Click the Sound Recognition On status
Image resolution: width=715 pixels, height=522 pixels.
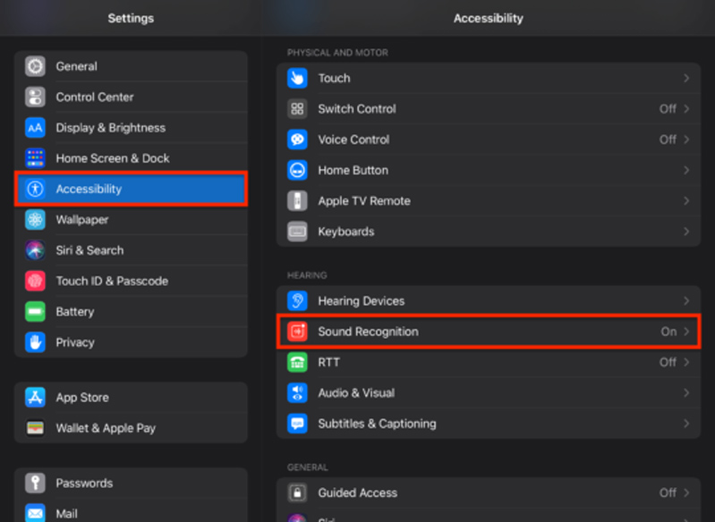(x=668, y=332)
